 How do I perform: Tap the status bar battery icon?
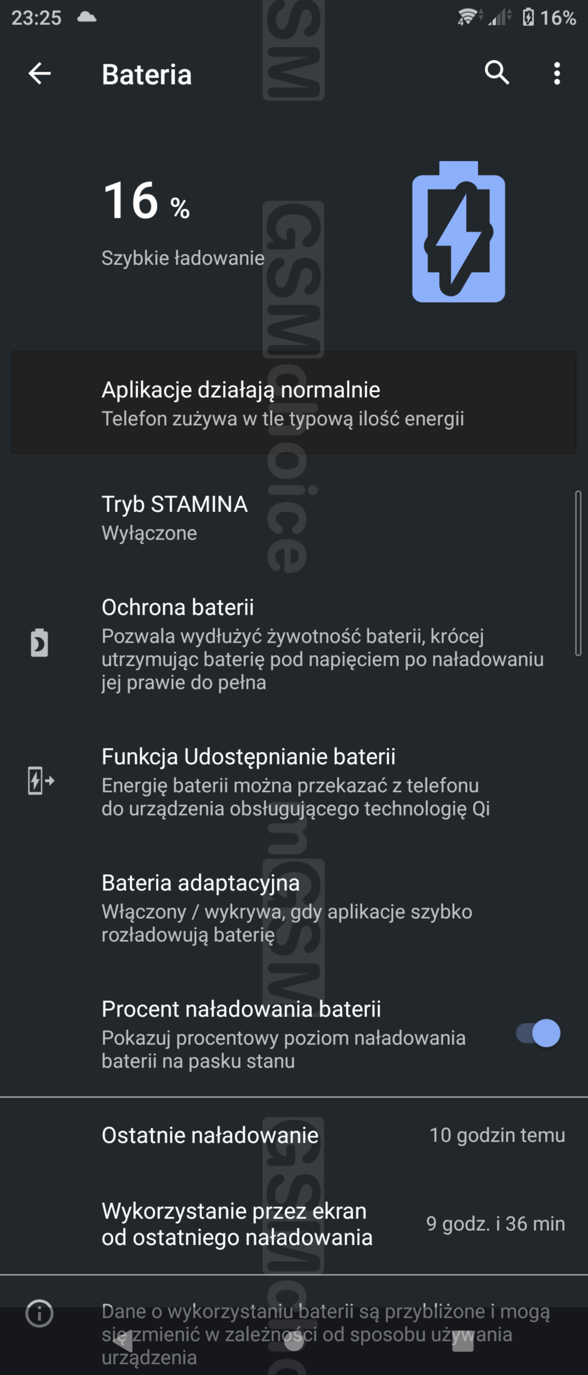[528, 17]
